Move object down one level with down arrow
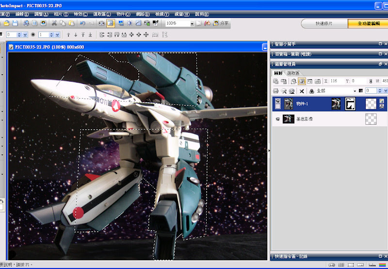 click(x=76, y=35)
